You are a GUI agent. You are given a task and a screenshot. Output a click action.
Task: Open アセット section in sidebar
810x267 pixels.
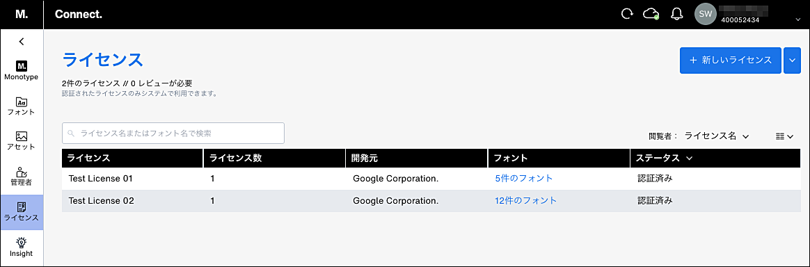(x=22, y=140)
